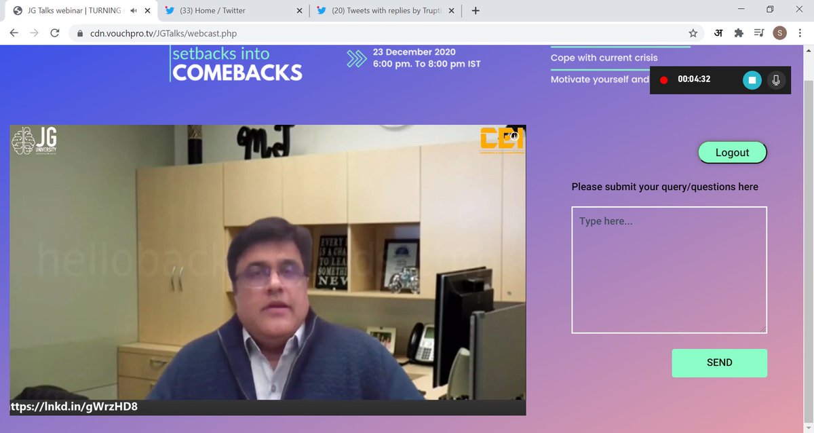Image resolution: width=814 pixels, height=433 pixels.
Task: View site security lock information
Action: (x=79, y=33)
